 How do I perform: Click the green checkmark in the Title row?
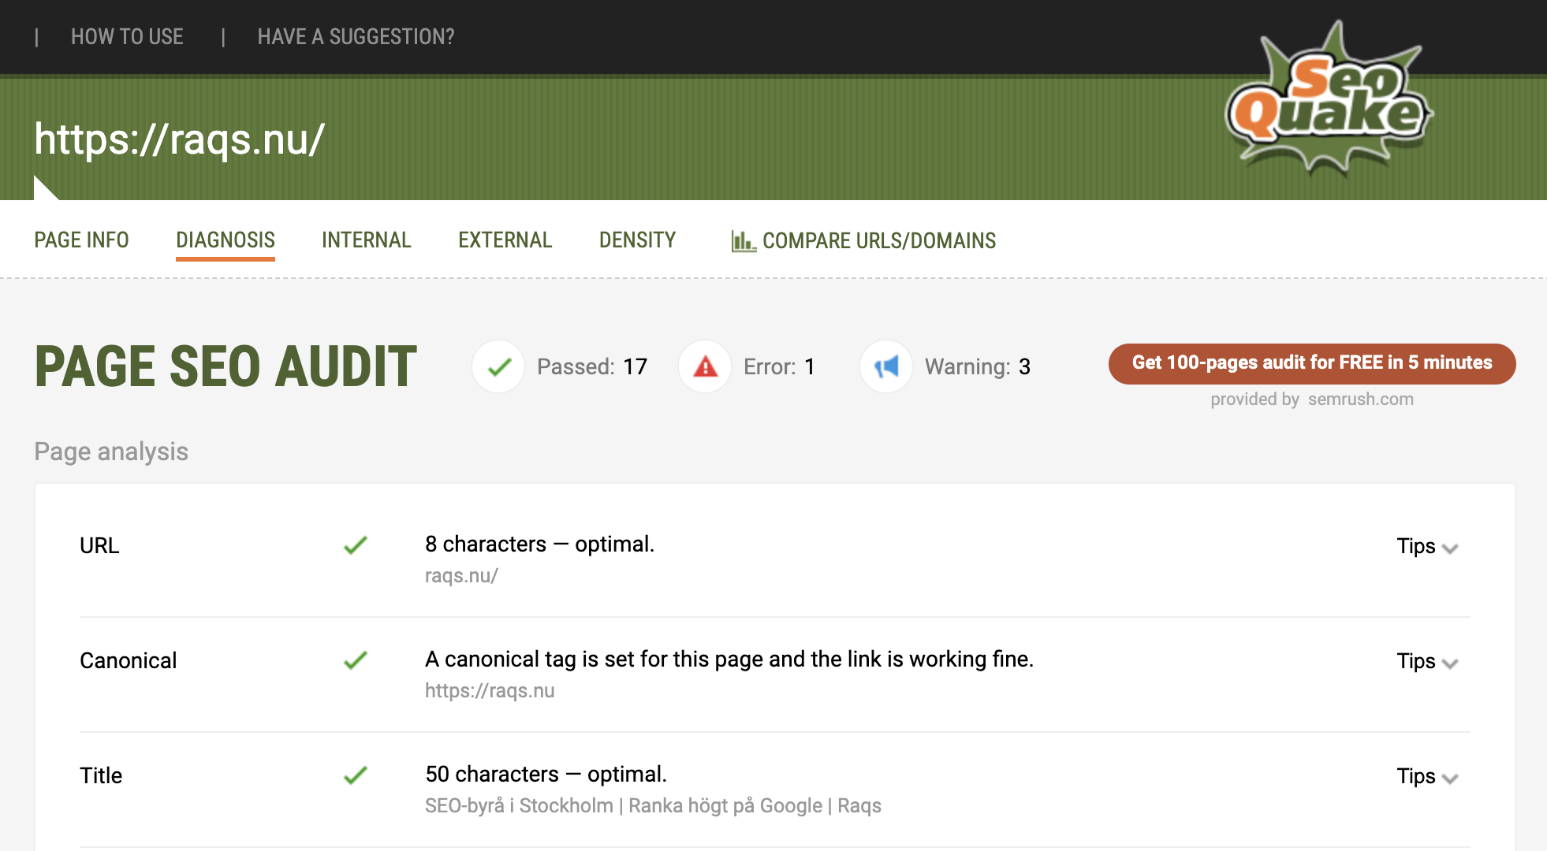point(356,775)
